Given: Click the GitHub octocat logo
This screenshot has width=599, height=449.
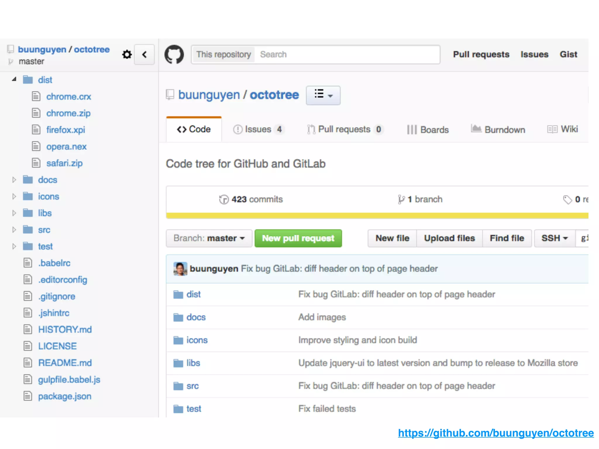Looking at the screenshot, I should [x=174, y=54].
